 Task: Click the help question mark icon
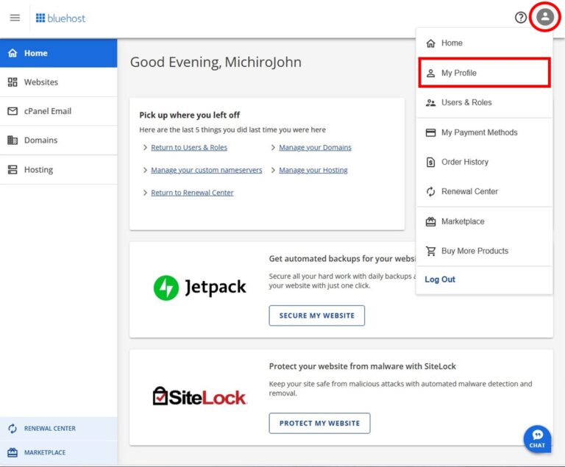(520, 18)
